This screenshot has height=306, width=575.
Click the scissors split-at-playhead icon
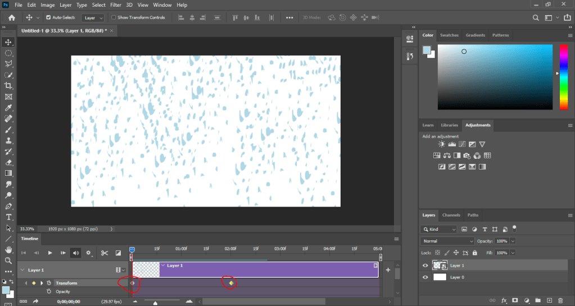pos(104,253)
